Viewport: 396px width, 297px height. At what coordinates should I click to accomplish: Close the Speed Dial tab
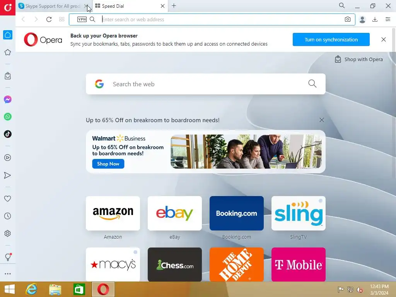point(163,6)
